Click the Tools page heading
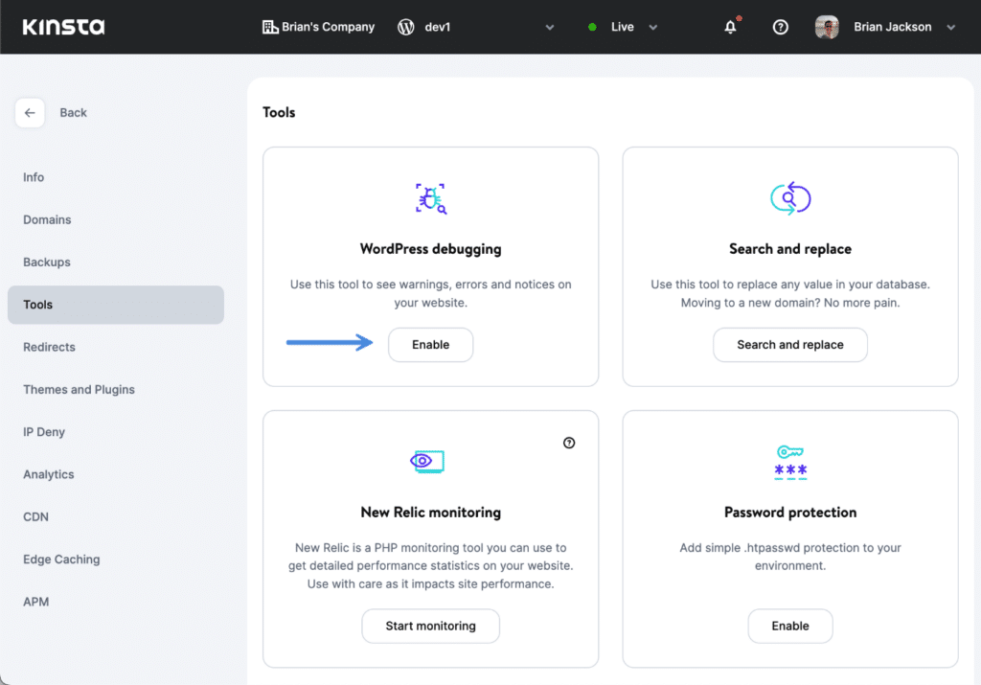The width and height of the screenshot is (981, 685). [279, 113]
